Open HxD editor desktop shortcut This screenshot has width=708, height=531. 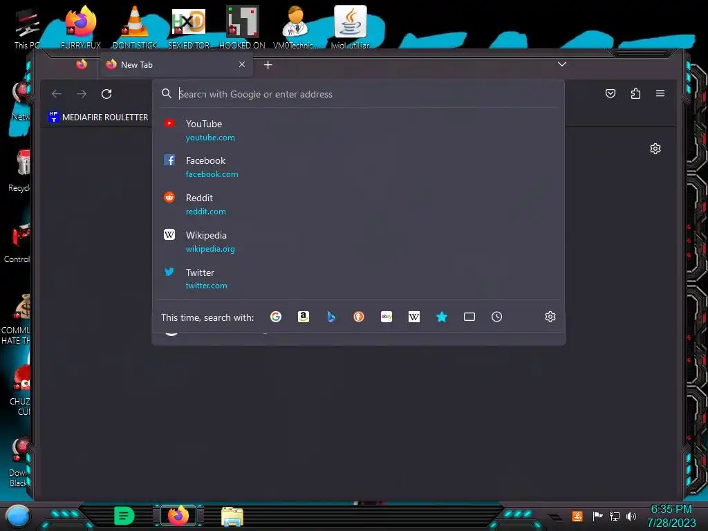tap(189, 27)
